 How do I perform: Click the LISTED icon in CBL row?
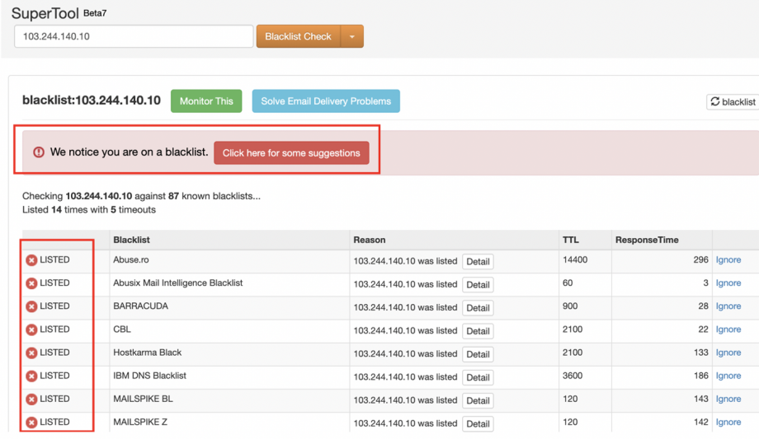click(31, 329)
